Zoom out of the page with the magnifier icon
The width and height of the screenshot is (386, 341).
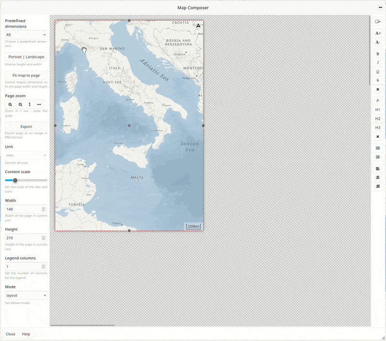click(x=20, y=104)
